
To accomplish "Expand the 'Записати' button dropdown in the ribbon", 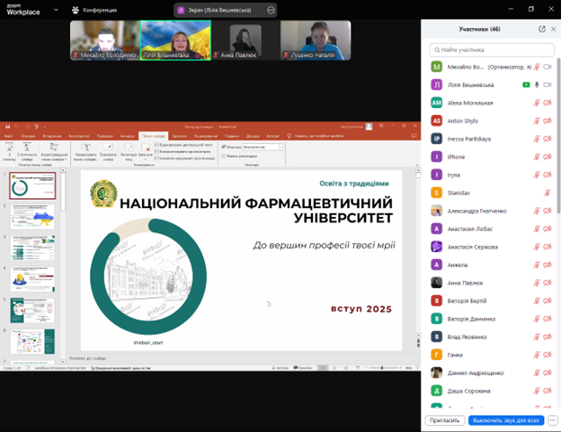I will click(146, 159).
